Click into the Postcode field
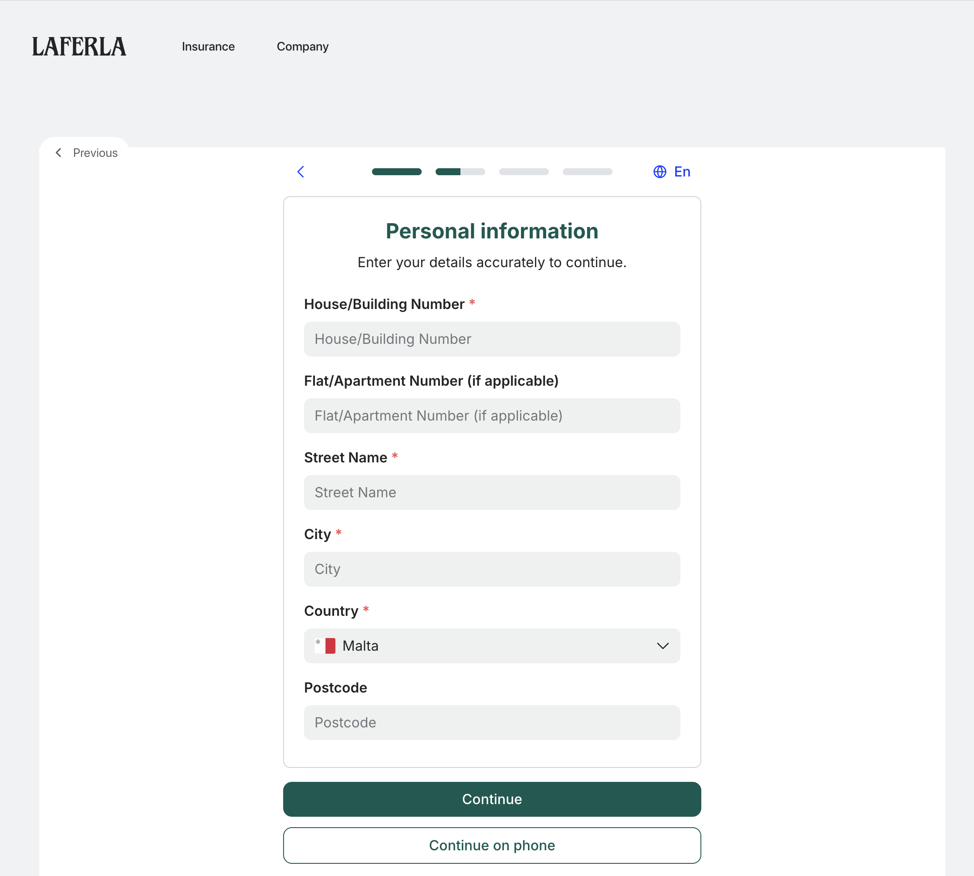The image size is (974, 876). pyautogui.click(x=491, y=723)
